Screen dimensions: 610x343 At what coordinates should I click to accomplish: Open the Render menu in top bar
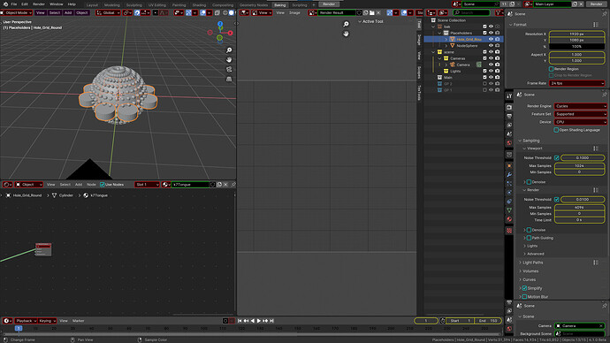pyautogui.click(x=39, y=4)
